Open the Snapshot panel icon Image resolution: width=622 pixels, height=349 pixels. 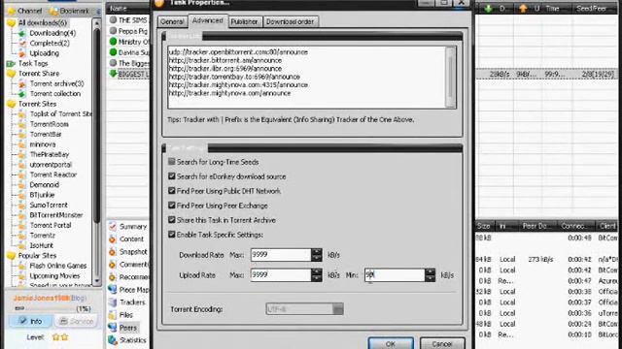tap(113, 252)
